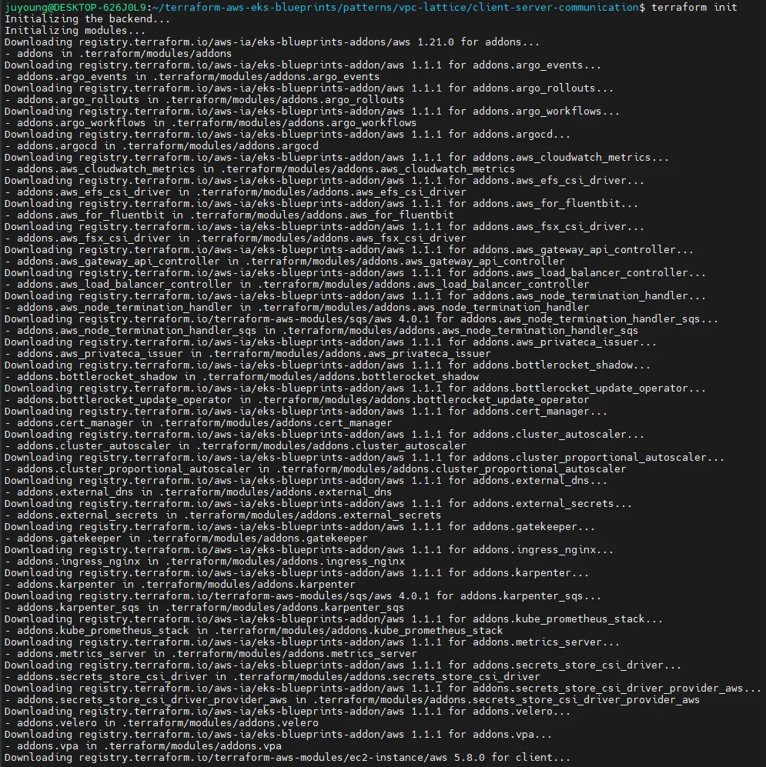Click the juyoung@DESKTOP-626J0L9 prompt user text

coord(76,8)
